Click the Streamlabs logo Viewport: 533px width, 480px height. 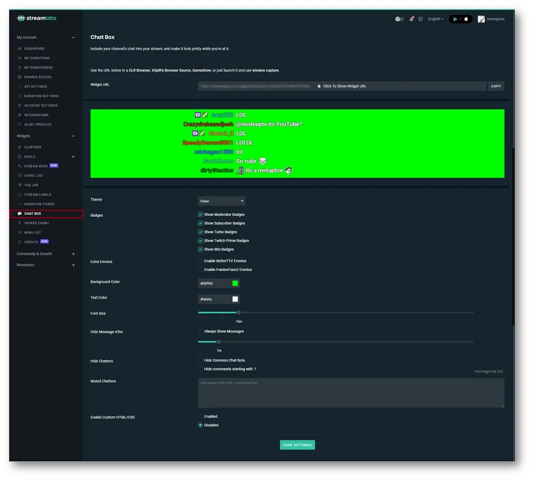coord(37,18)
